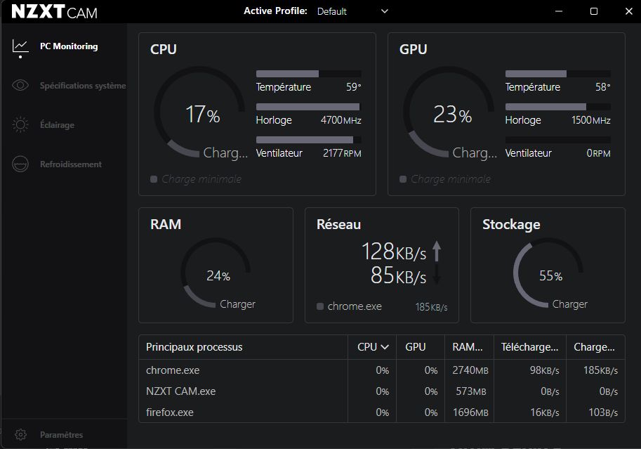The image size is (641, 449).
Task: Click the chrome.exe network indicator square
Action: click(x=320, y=306)
